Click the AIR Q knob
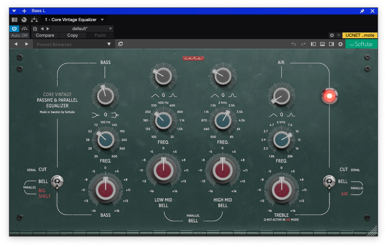387x247 pixels. coord(281,96)
